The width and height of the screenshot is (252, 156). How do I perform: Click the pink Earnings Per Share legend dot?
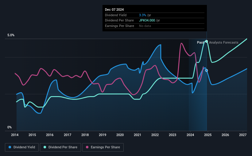coord(87,147)
